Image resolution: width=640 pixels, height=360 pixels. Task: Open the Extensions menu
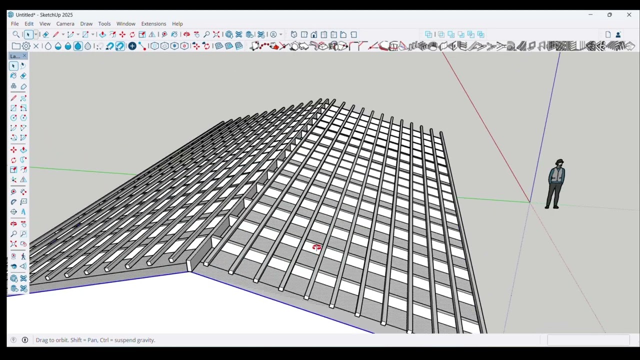pyautogui.click(x=153, y=23)
